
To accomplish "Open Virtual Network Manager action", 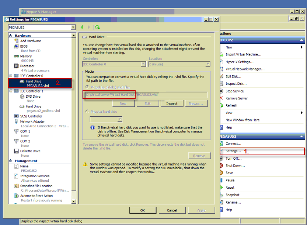I will coord(245,69).
